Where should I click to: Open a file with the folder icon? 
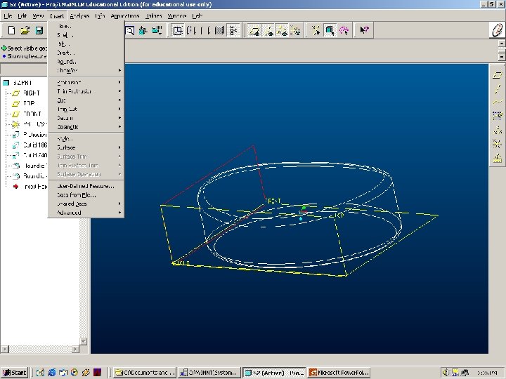coord(25,30)
